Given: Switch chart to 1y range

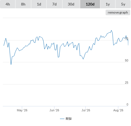Looking at the screenshot, I should coord(108,4).
